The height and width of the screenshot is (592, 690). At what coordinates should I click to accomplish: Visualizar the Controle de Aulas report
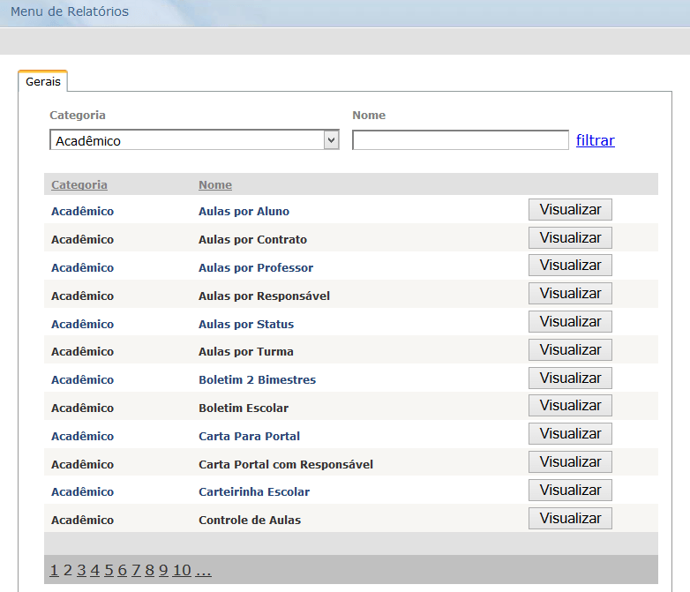pyautogui.click(x=570, y=518)
